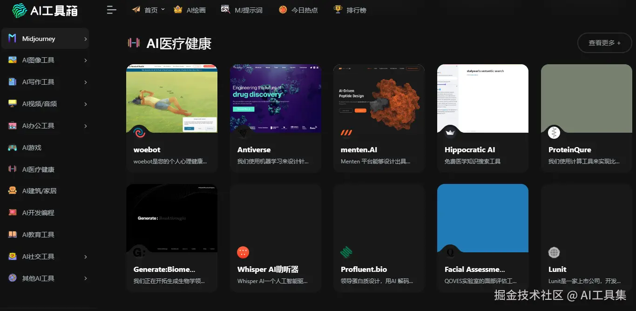
Task: Open the woebot title link
Action: tap(147, 150)
